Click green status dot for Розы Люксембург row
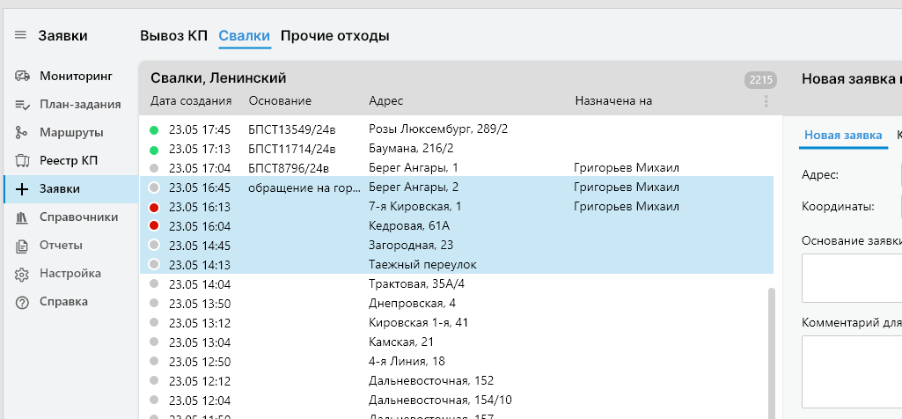This screenshot has width=902, height=419. point(154,129)
